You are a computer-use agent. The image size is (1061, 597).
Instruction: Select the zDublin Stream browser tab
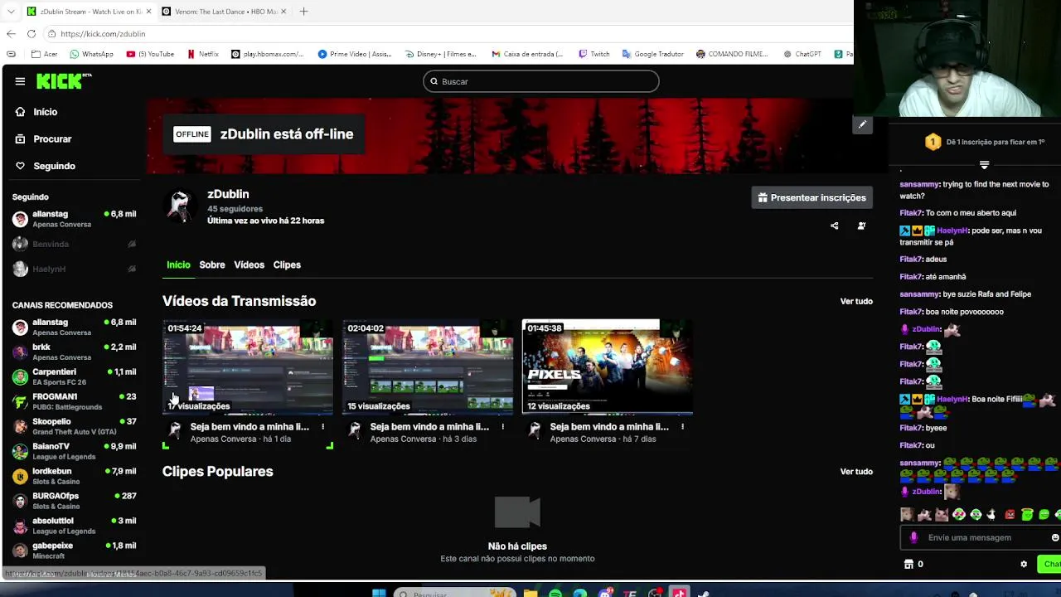click(x=89, y=12)
